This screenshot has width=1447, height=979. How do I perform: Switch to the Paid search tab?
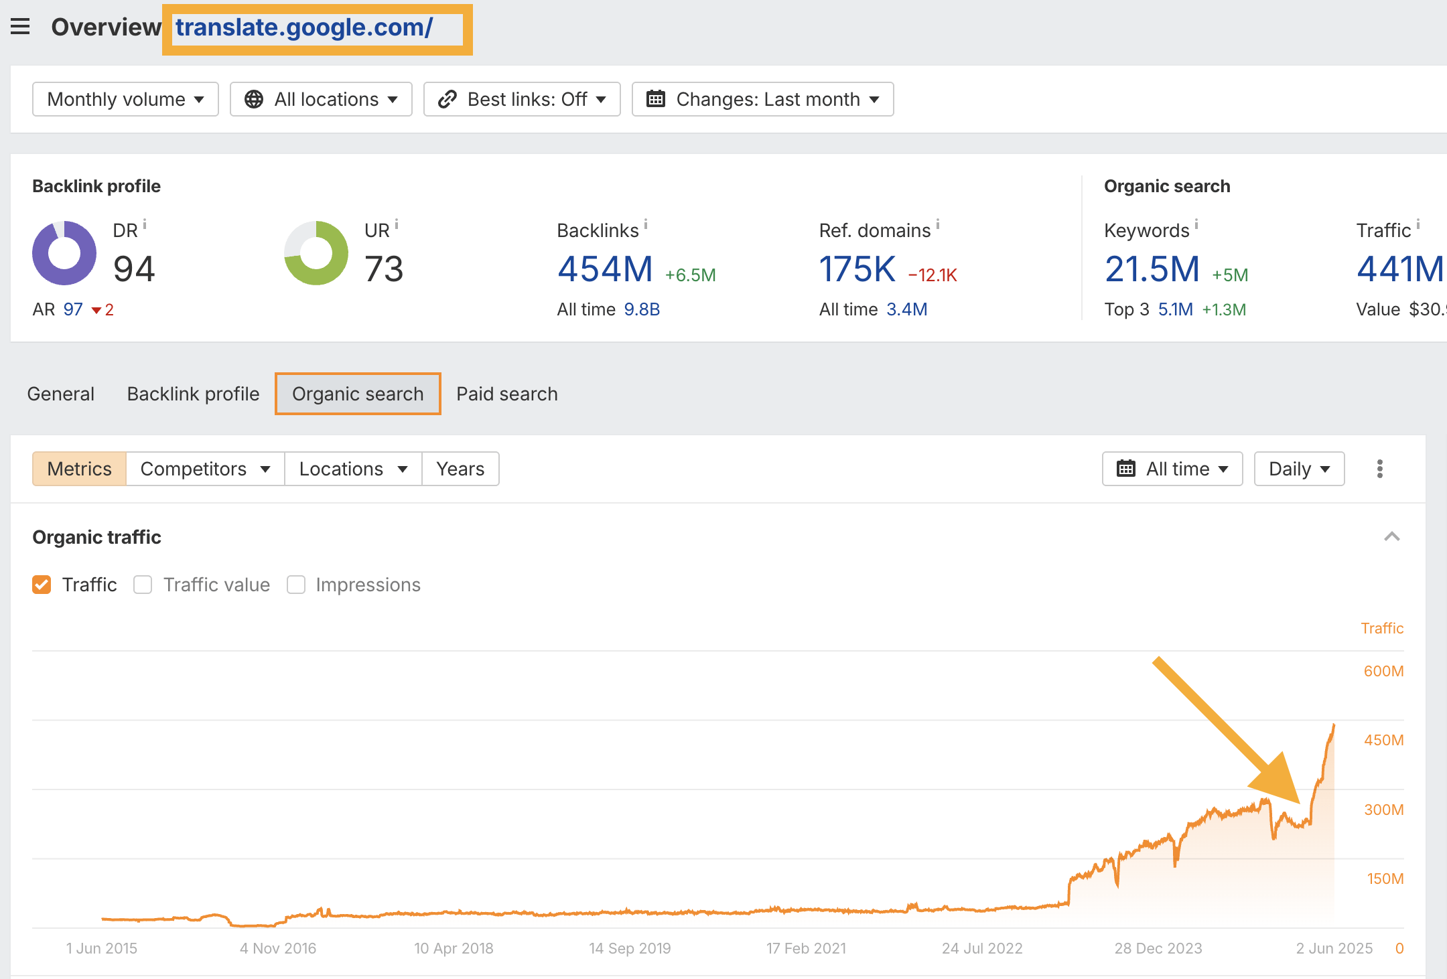506,394
